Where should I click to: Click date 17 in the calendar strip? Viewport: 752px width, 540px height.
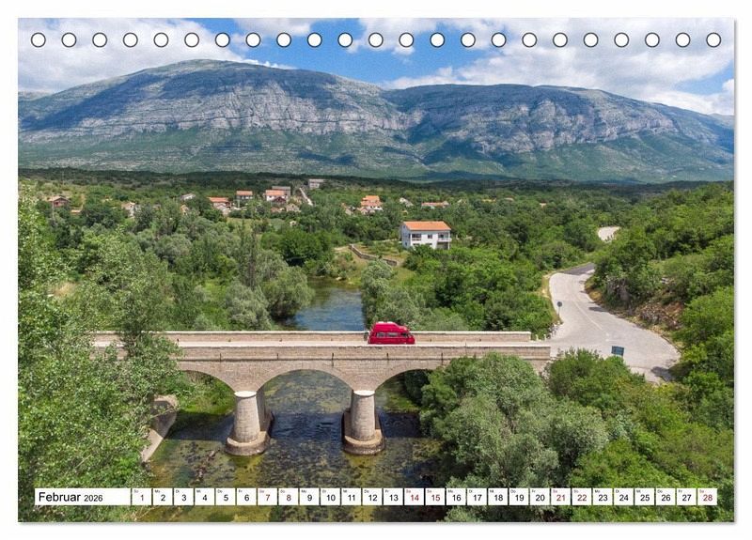click(x=477, y=497)
